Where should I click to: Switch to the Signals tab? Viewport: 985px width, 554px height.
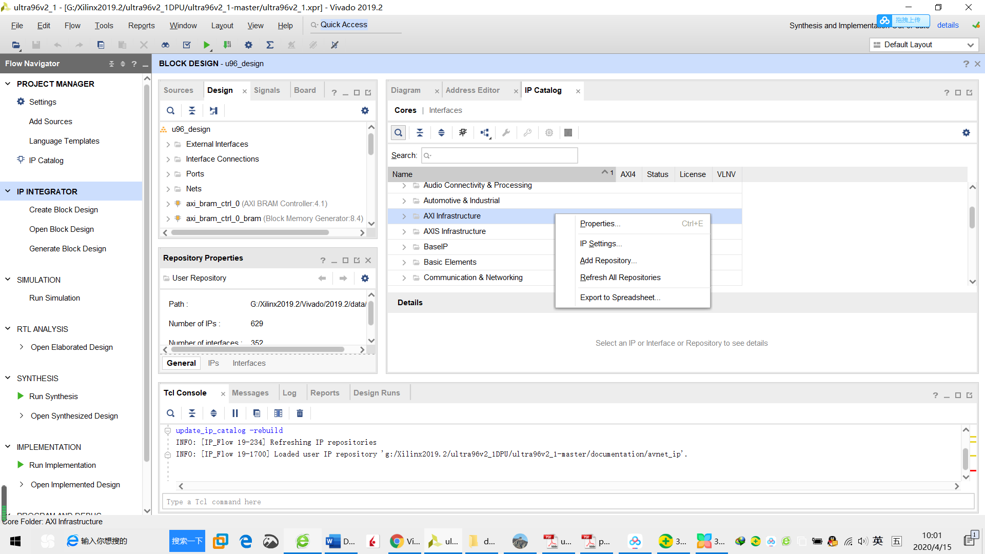coord(268,89)
